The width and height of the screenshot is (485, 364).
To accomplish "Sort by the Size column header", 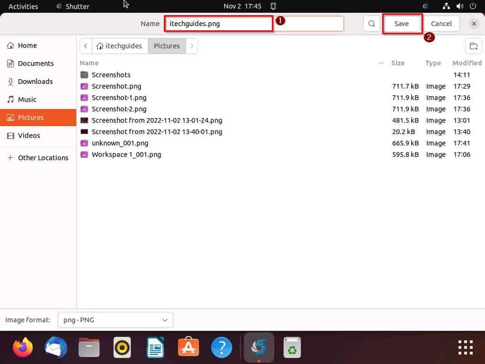I will [398, 63].
